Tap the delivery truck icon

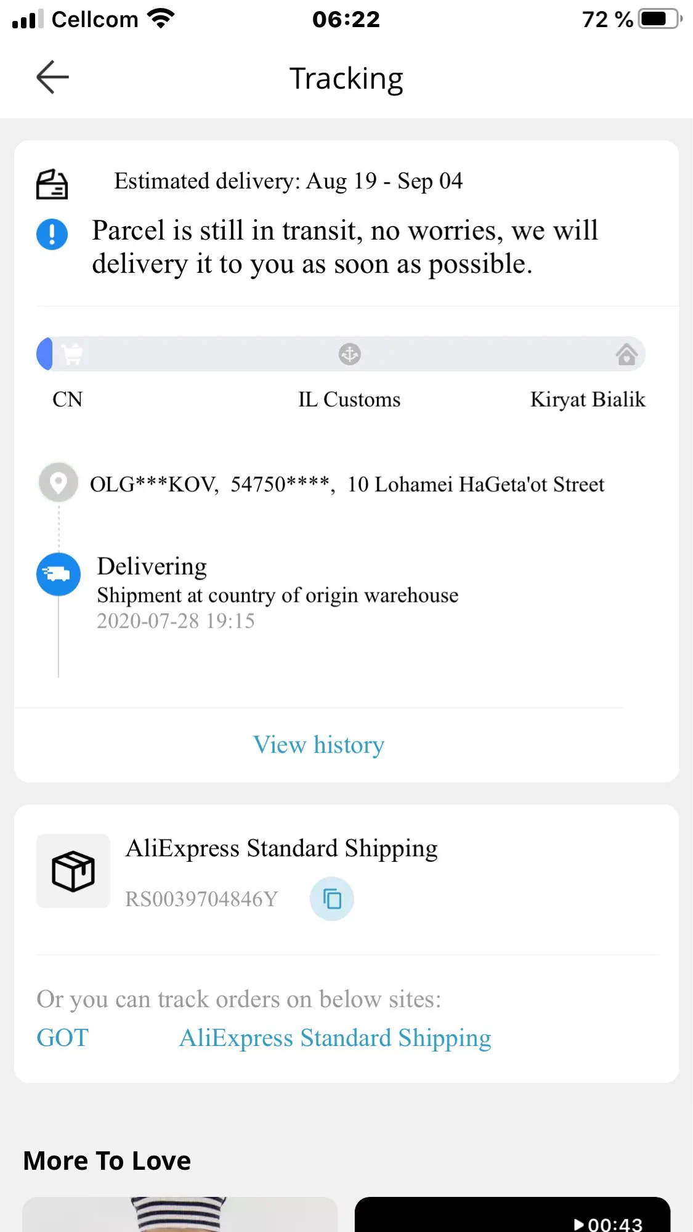coord(59,574)
